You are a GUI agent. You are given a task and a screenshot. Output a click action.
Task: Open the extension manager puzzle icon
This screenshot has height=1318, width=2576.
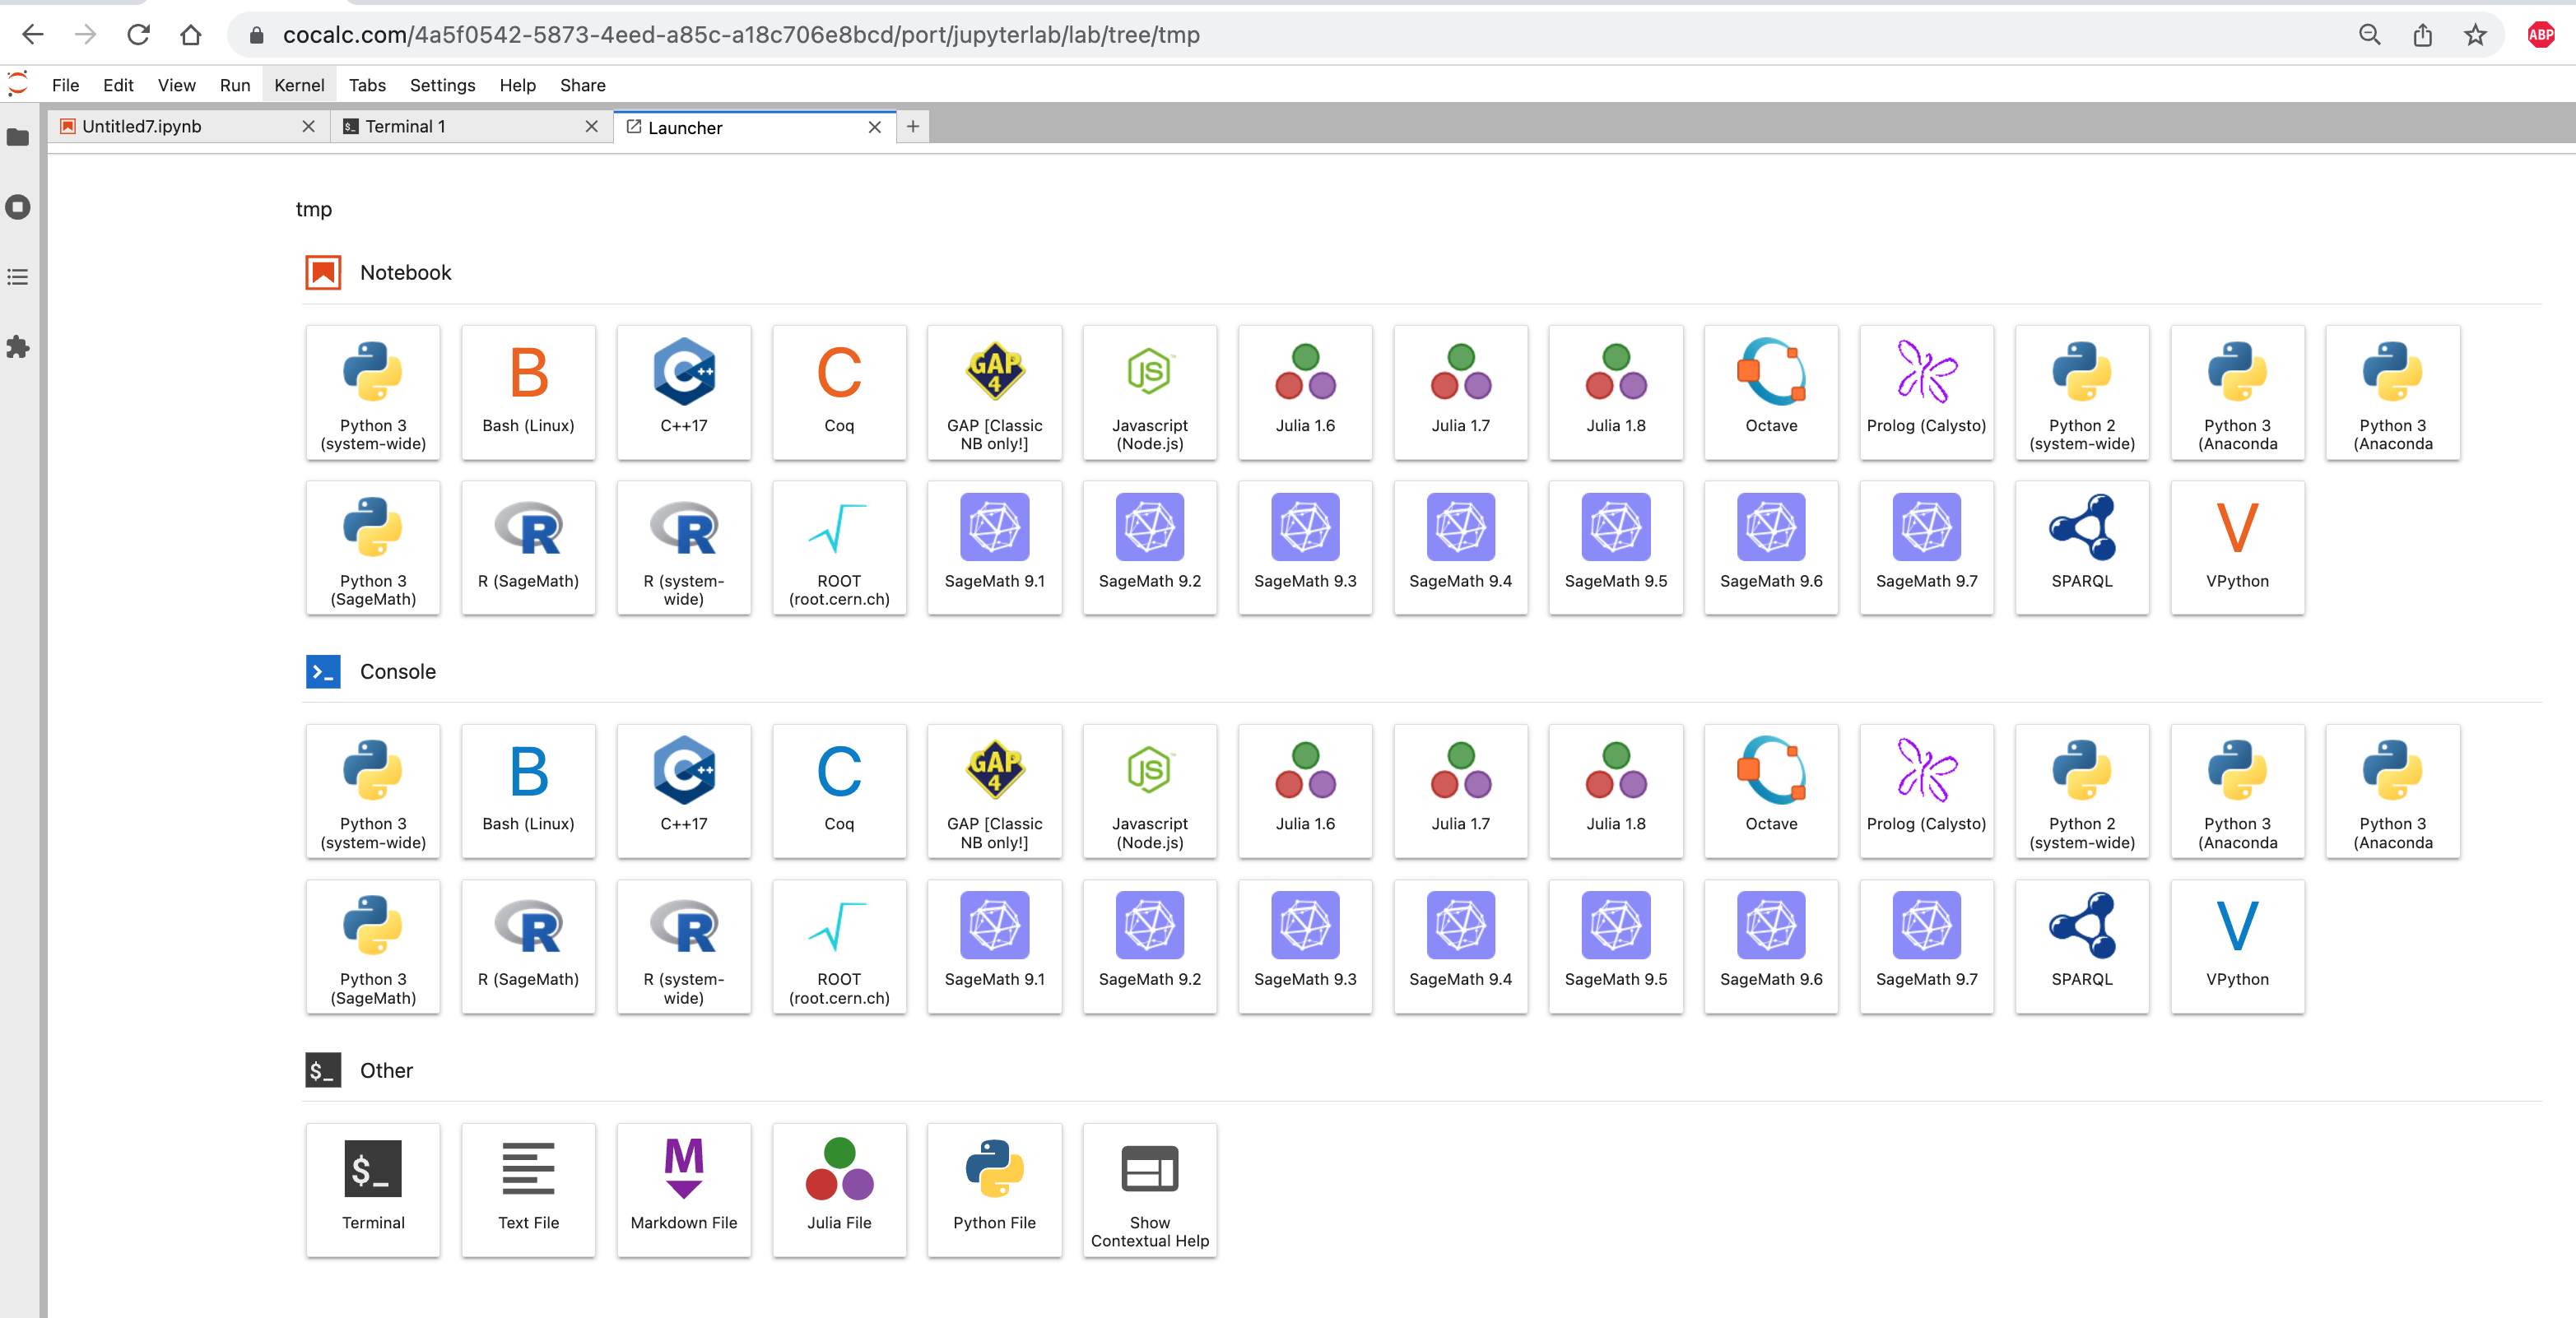[x=18, y=347]
